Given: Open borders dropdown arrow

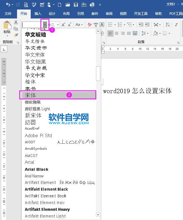Looking at the screenshot, I should click(x=169, y=33).
